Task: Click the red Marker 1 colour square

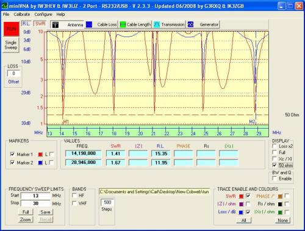Action: pos(40,154)
